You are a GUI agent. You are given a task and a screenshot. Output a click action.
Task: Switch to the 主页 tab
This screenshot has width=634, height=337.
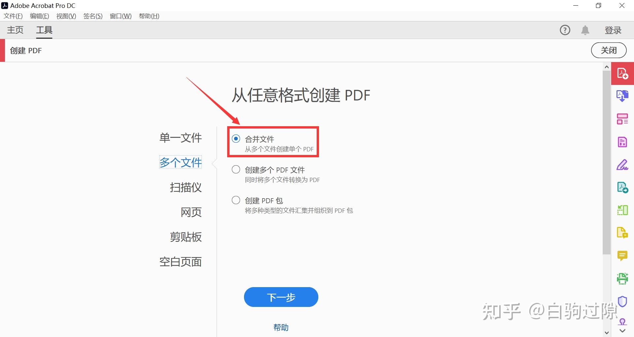pos(15,30)
